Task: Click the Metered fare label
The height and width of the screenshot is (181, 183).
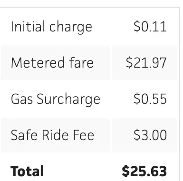Action: coord(52,62)
